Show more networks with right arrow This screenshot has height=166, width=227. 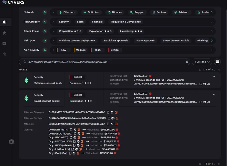(212, 12)
